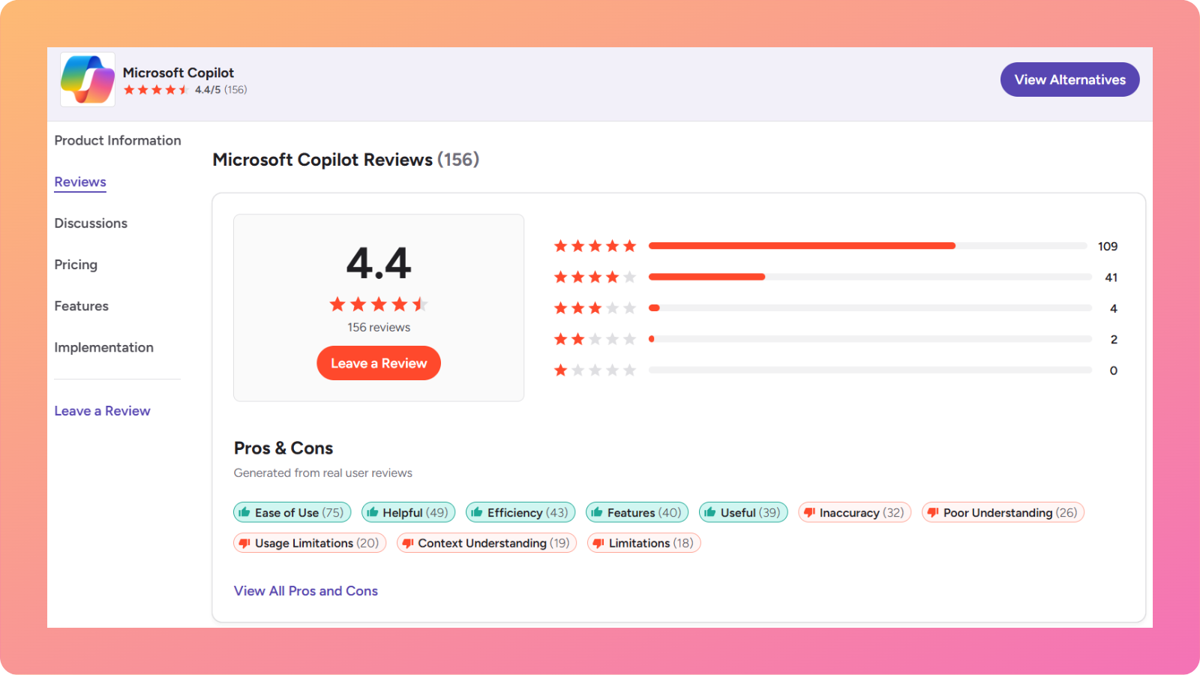Open View All Pros and Cons
Screen dimensions: 1200x675
tap(305, 590)
